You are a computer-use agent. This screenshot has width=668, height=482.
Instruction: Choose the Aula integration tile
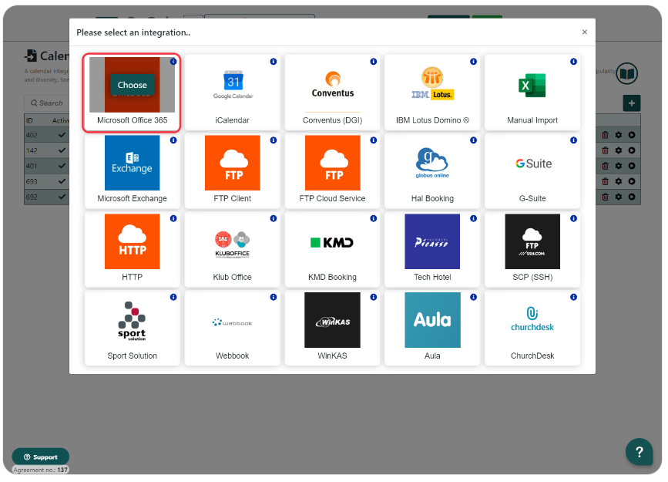tap(432, 328)
